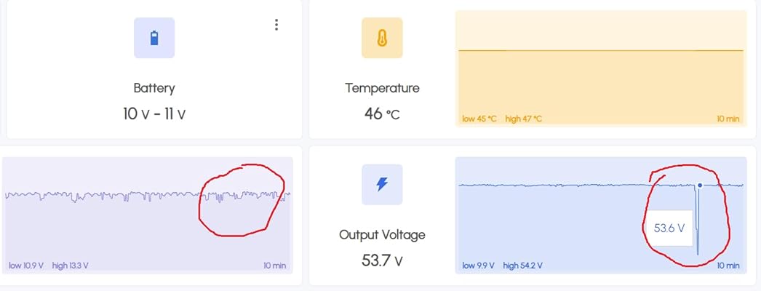Click the low 10.9 V battery chart label
The image size is (761, 291).
click(x=28, y=266)
